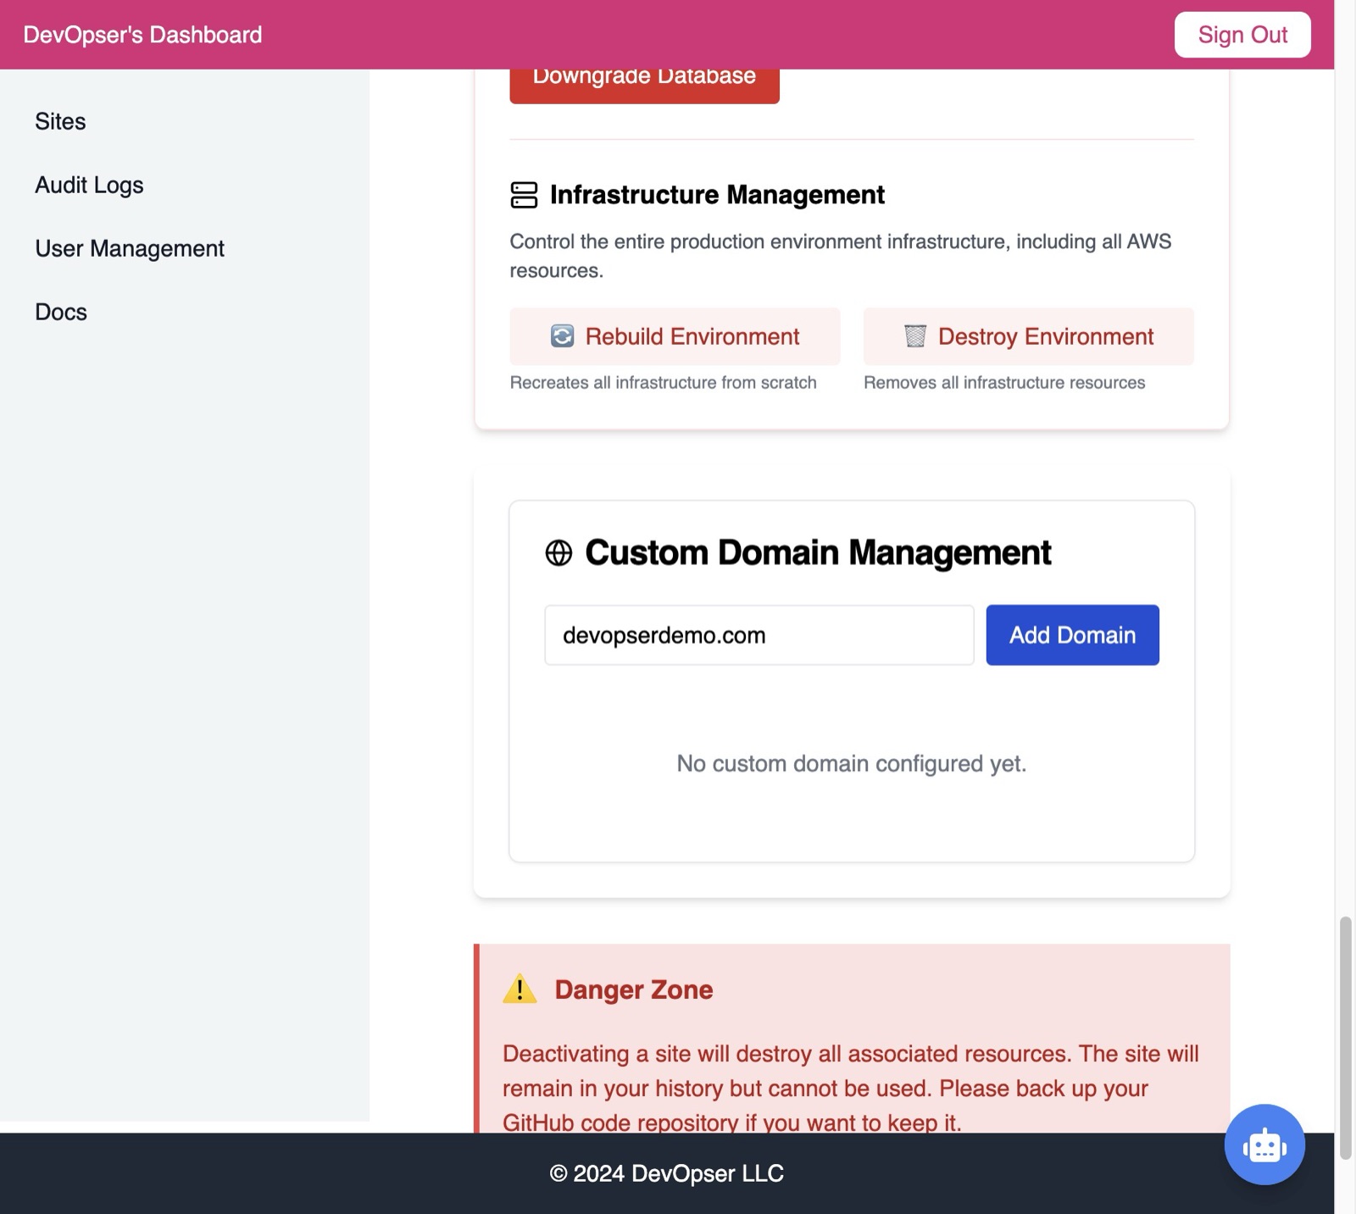Click the warning triangle icon in Danger Zone
Image resolution: width=1356 pixels, height=1214 pixels.
pos(520,989)
